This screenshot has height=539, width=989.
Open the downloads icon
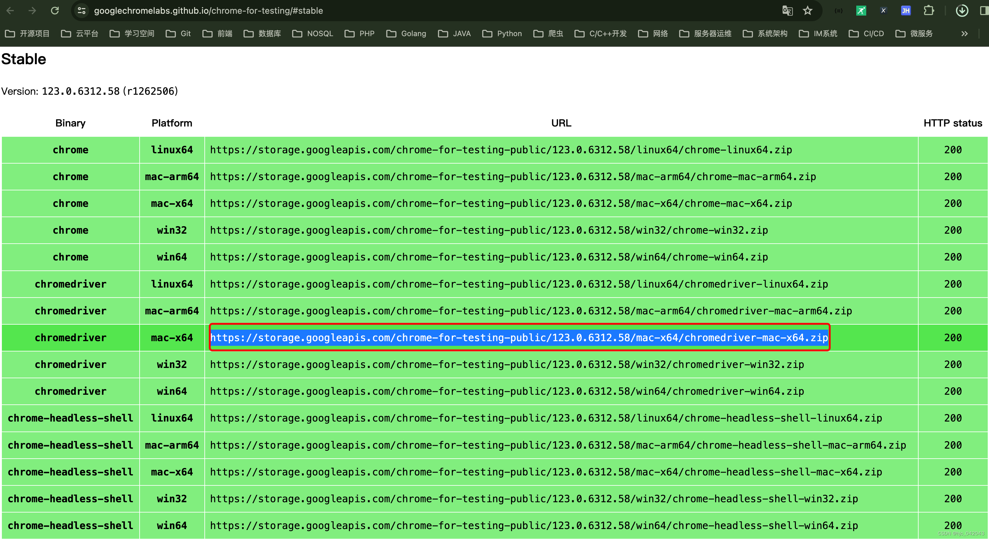[x=962, y=11]
